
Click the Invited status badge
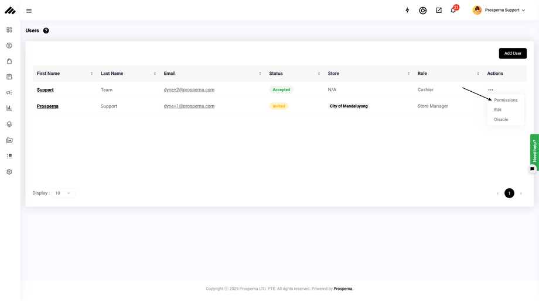[x=279, y=106]
